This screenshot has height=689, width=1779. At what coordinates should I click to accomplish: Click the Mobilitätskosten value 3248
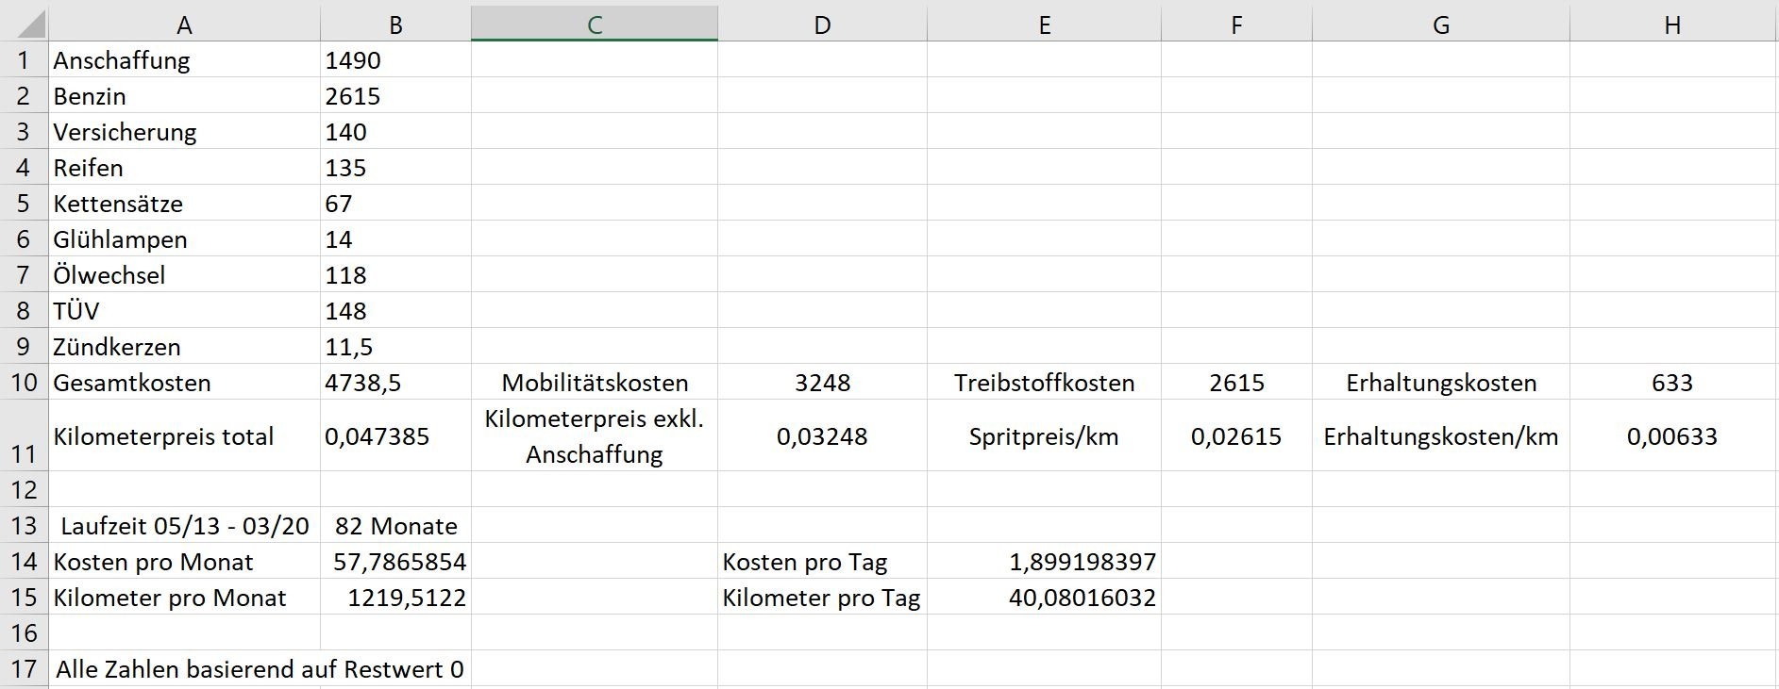point(822,383)
